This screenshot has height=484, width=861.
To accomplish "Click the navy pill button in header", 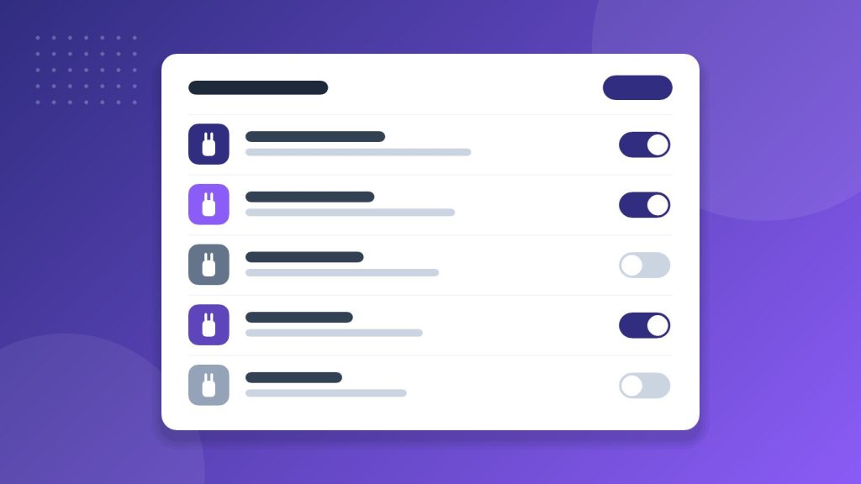I will point(637,87).
